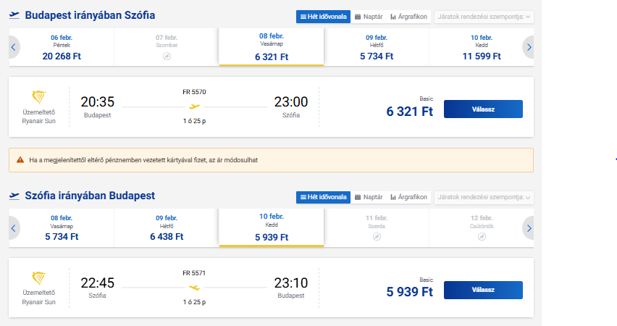Click the Ryanair harp logo on flight FR 5571
Screen dimensions: 617x326
pyautogui.click(x=38, y=279)
